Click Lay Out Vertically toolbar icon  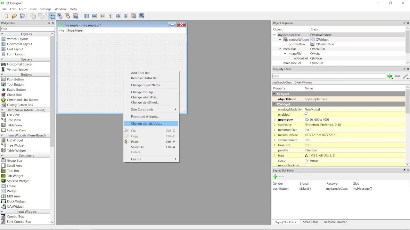coord(94,16)
